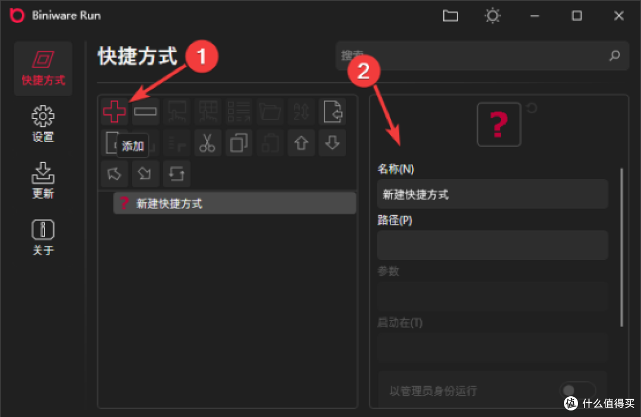Close the Biniware Run window
This screenshot has height=417, width=641.
[x=619, y=15]
